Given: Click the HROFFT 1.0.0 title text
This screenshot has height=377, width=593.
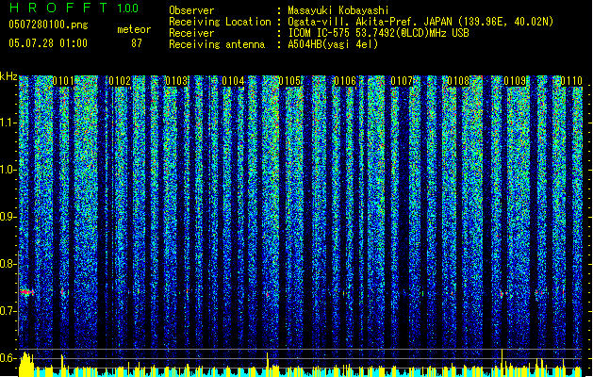Looking at the screenshot, I should point(74,8).
